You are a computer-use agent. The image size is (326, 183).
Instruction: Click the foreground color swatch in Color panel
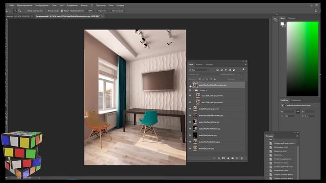point(282,24)
